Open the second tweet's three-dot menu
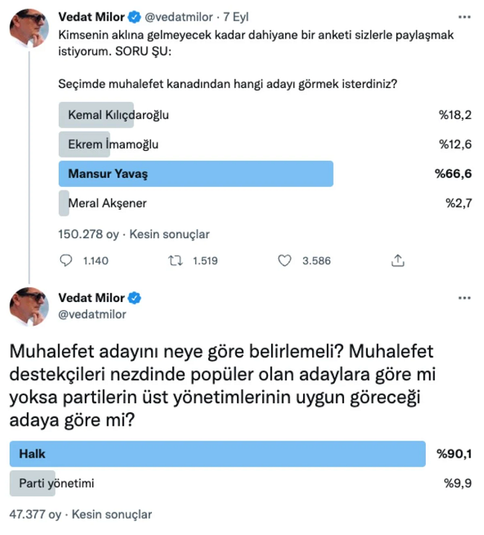Viewport: 484px width, 535px height. coord(464,298)
